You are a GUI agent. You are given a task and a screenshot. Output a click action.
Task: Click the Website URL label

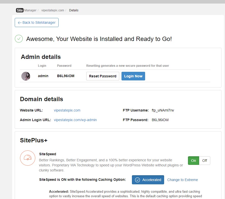[x=31, y=110]
